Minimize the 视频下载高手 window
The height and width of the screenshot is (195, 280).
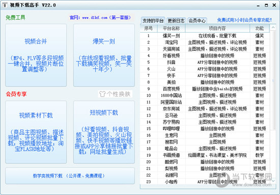pos(258,6)
